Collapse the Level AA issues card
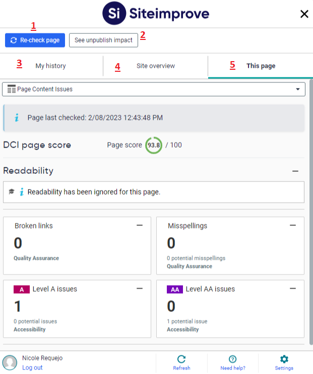Image resolution: width=313 pixels, height=374 pixels. tap(293, 289)
